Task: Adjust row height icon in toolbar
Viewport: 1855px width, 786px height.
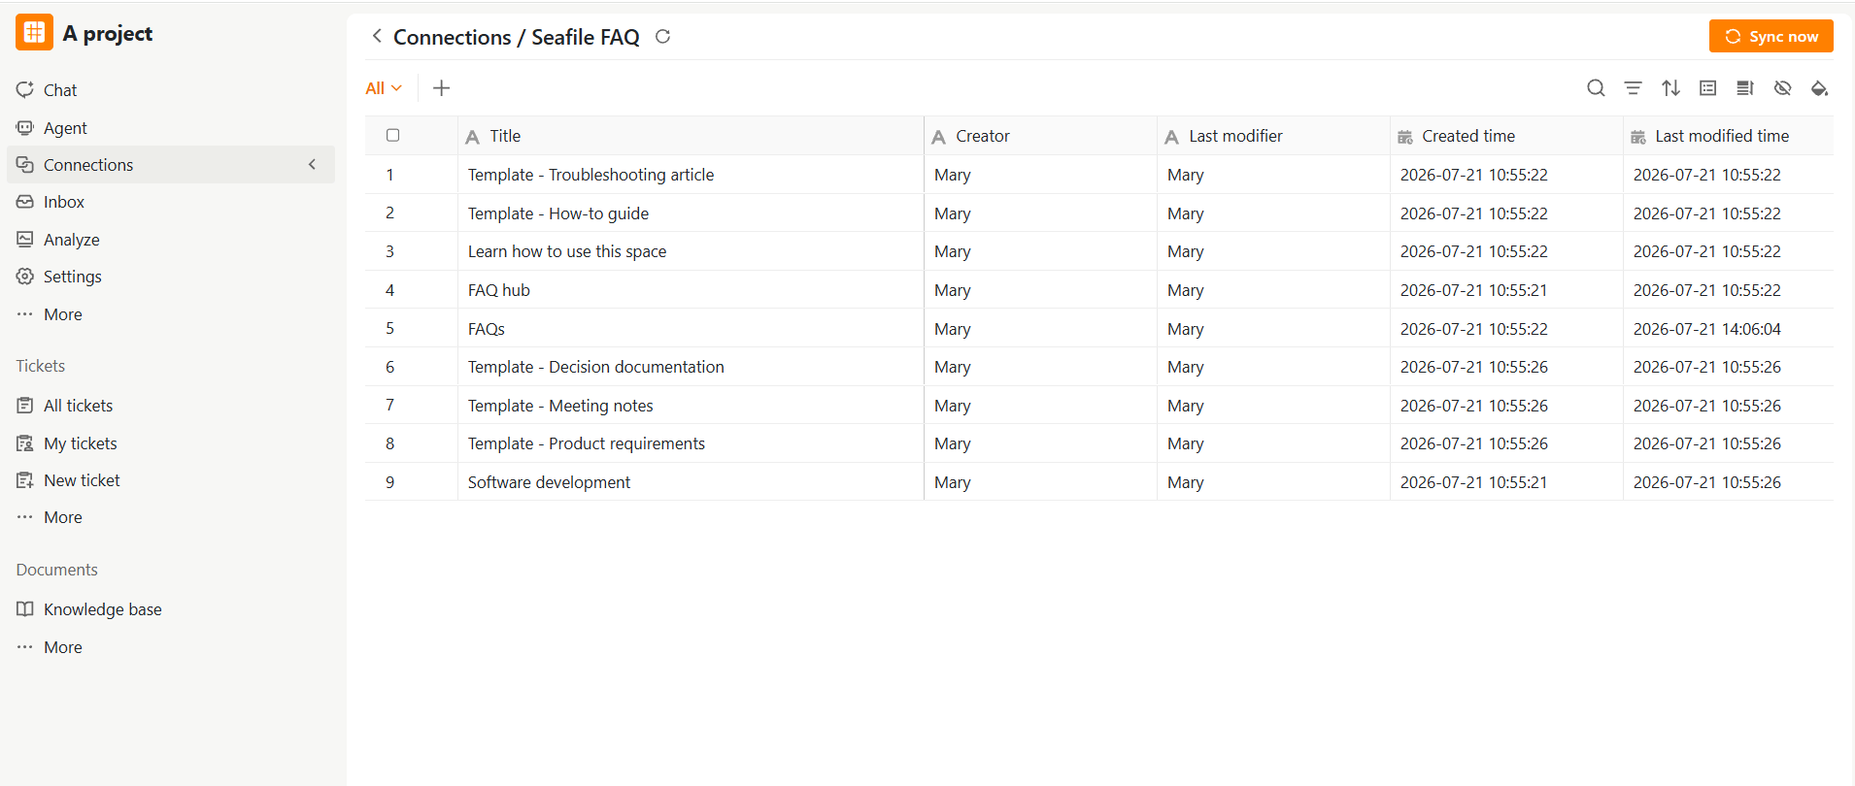Action: point(1745,88)
